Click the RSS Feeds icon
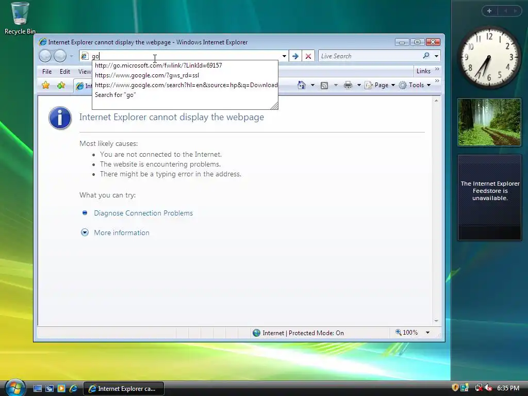528x396 pixels. point(324,86)
